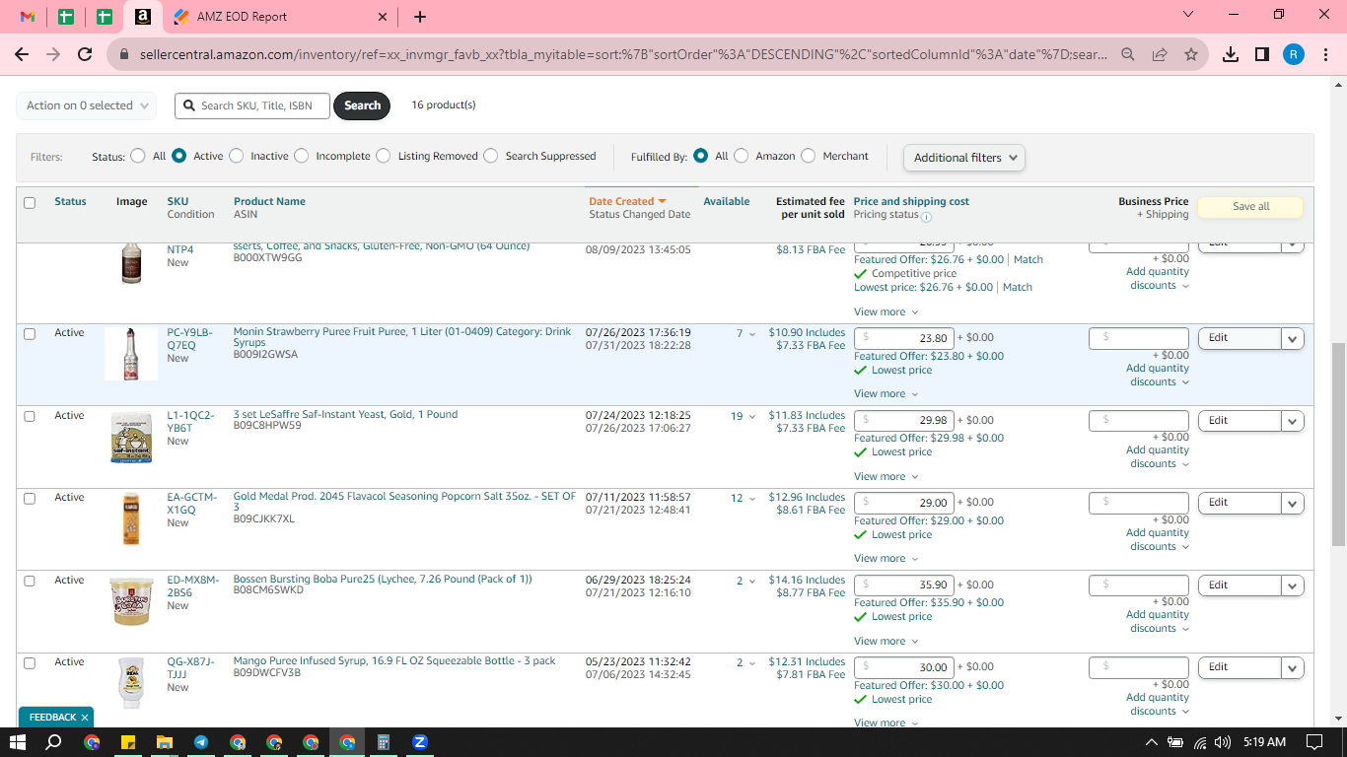
Task: Open Calculator from the taskbar
Action: point(384,742)
